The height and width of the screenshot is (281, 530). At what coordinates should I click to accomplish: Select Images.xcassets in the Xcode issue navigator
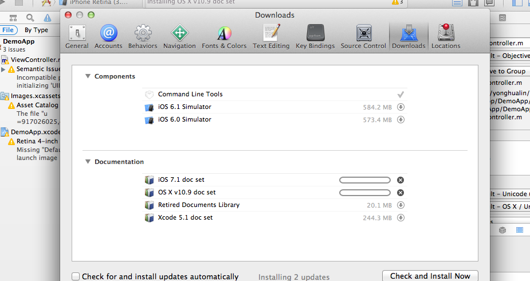point(30,96)
